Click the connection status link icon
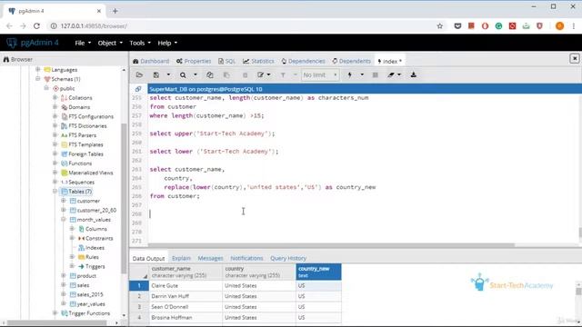 tap(138, 89)
